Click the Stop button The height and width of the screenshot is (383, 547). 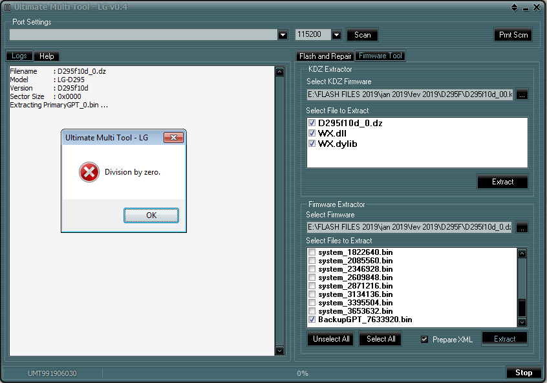(x=523, y=373)
